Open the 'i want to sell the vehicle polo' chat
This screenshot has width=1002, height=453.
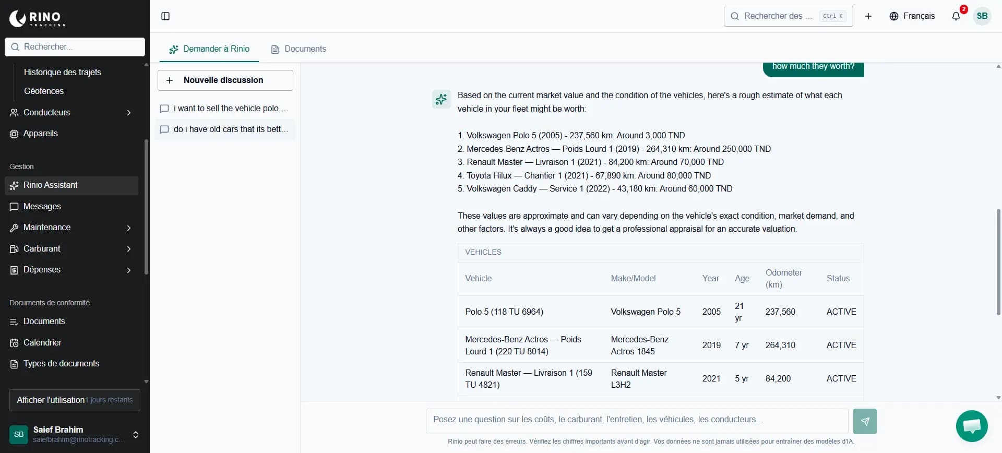tap(225, 109)
